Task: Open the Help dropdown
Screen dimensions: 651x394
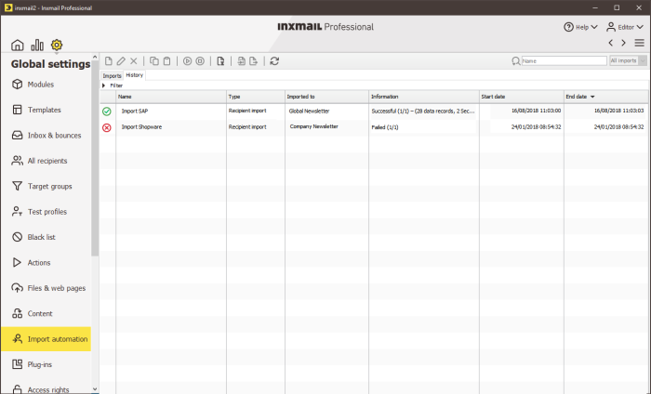Action: (580, 27)
